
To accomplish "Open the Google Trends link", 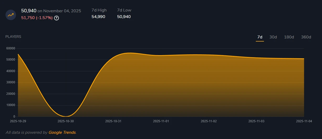I will tap(62, 132).
